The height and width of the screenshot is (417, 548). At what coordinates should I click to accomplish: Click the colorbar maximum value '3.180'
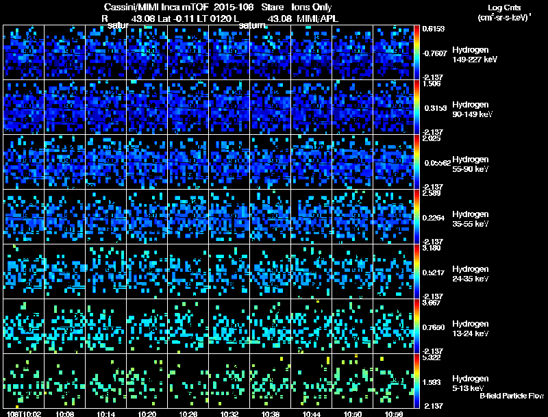[432, 249]
